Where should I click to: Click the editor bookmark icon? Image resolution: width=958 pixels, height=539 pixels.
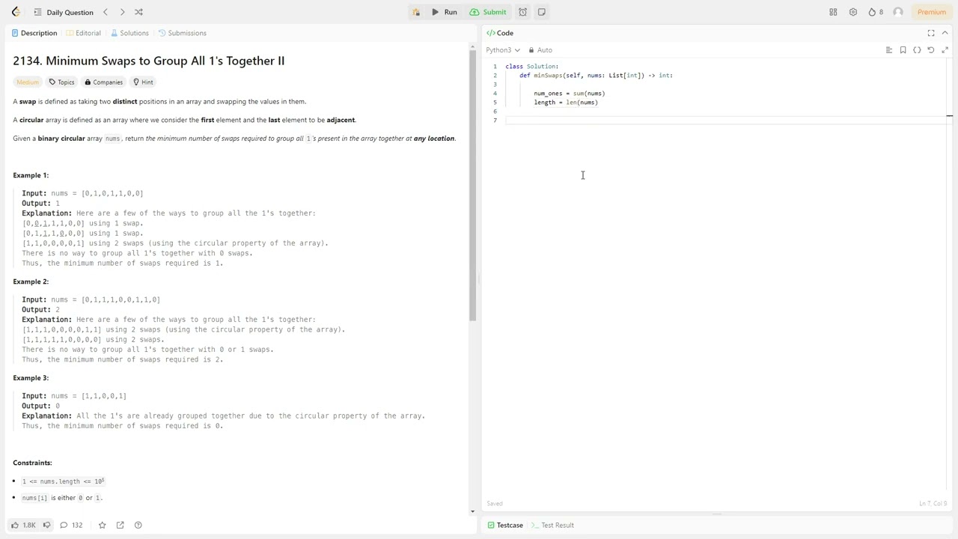tap(903, 50)
